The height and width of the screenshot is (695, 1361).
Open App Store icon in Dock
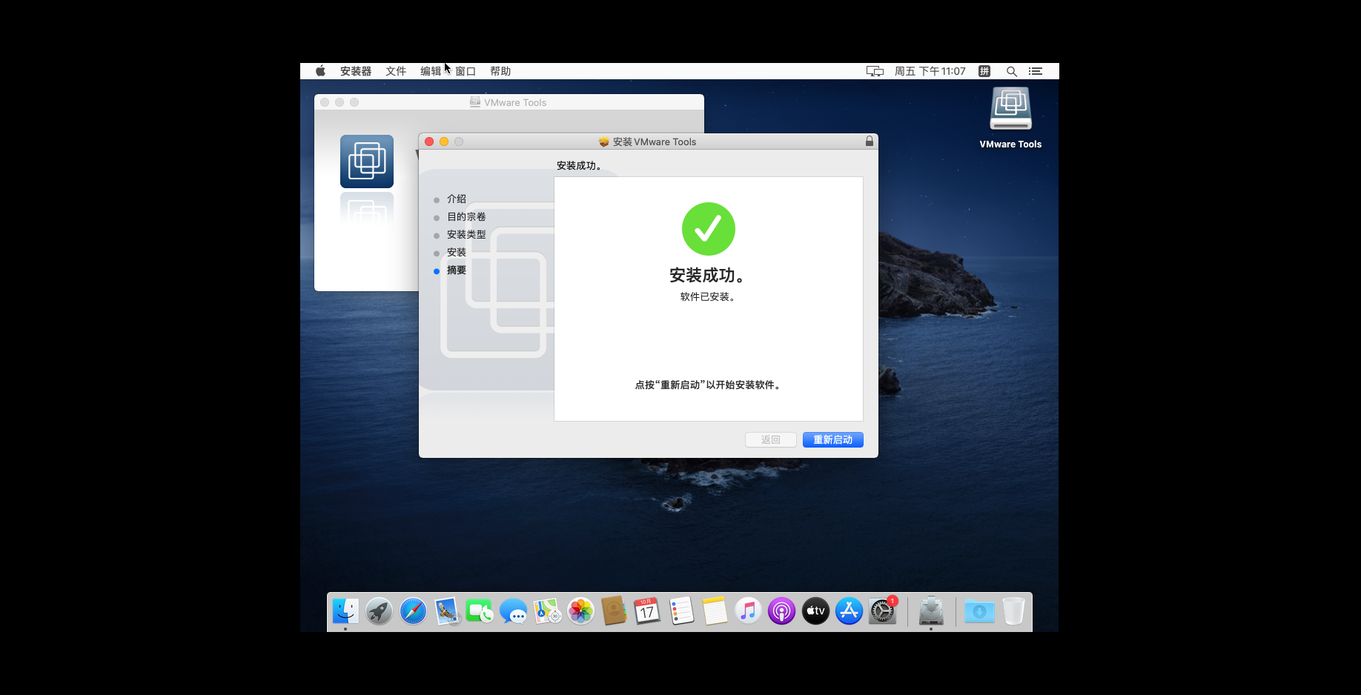[849, 611]
